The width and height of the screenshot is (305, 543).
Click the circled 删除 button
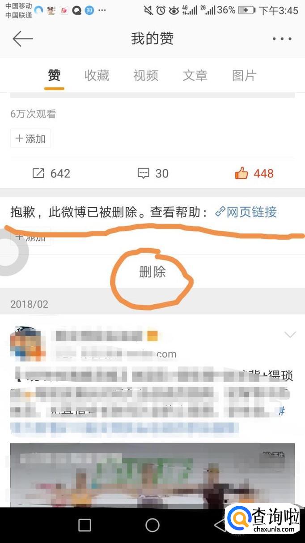152,271
